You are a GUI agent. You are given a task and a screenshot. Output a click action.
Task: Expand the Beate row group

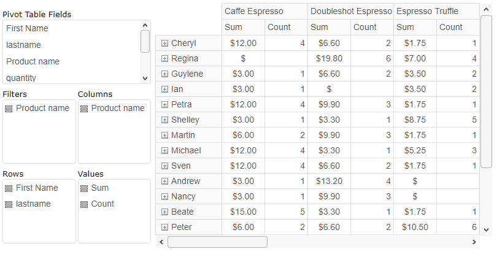tap(164, 212)
